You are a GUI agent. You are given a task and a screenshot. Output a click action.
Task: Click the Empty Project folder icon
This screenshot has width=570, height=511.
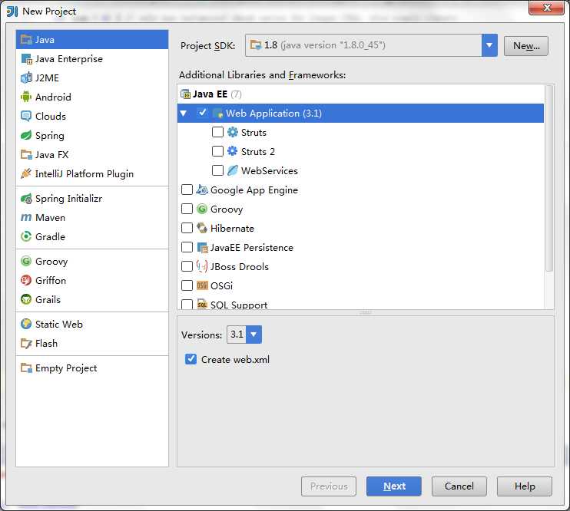click(26, 368)
